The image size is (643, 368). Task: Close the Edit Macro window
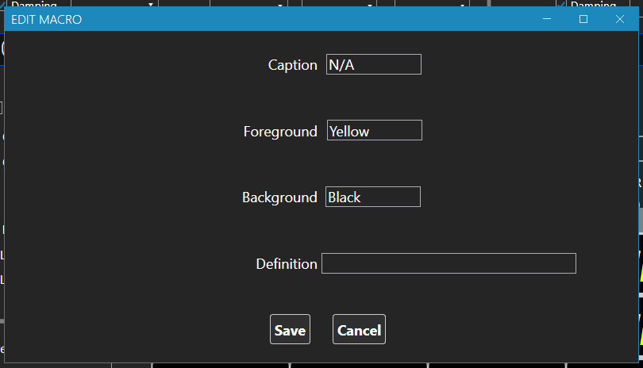(620, 19)
